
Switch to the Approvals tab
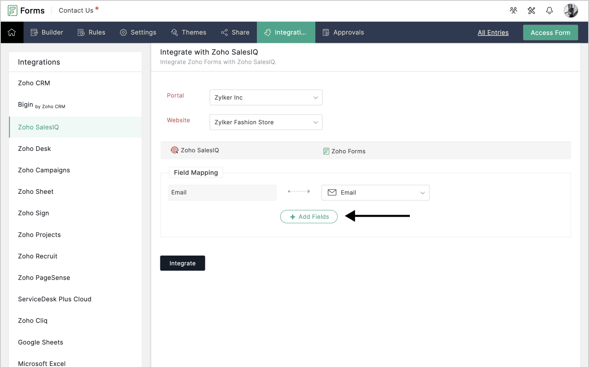pyautogui.click(x=343, y=32)
